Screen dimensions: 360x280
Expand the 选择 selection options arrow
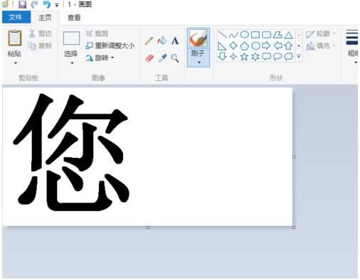coord(72,63)
